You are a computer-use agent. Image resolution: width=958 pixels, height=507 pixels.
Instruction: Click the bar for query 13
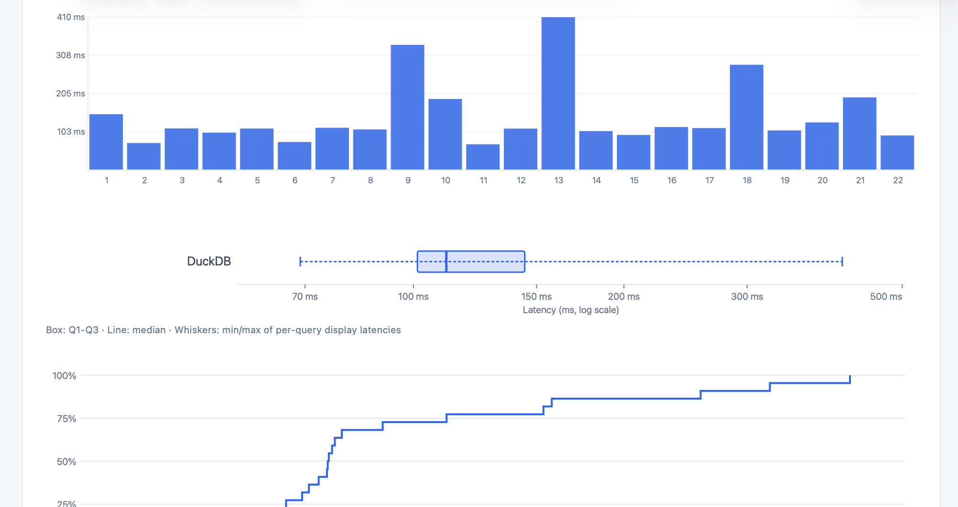[558, 93]
